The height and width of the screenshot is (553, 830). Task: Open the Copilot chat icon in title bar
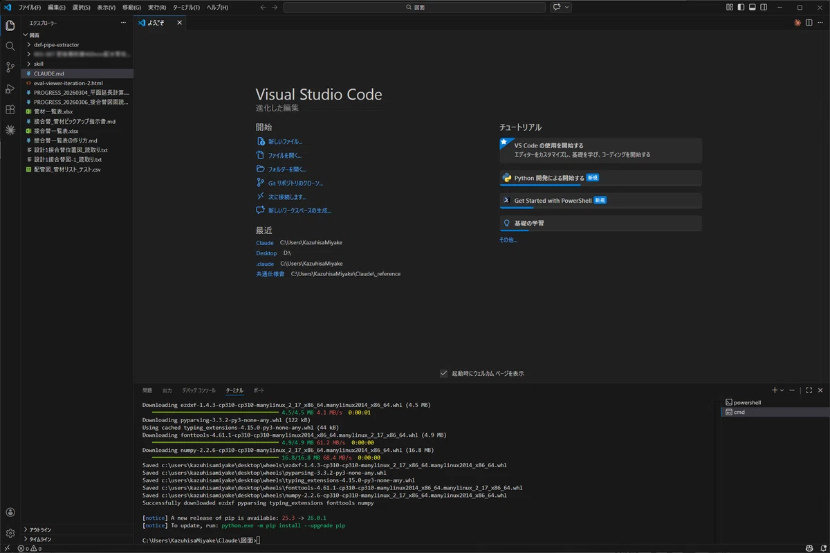click(556, 7)
